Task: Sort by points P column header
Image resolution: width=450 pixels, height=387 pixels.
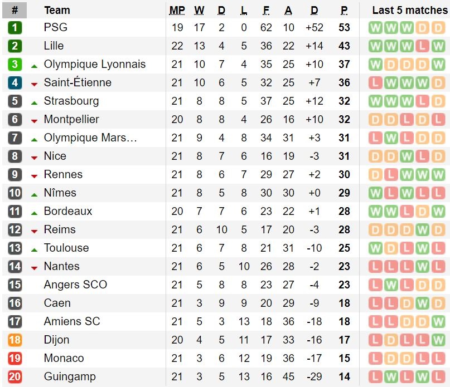Action: 344,10
